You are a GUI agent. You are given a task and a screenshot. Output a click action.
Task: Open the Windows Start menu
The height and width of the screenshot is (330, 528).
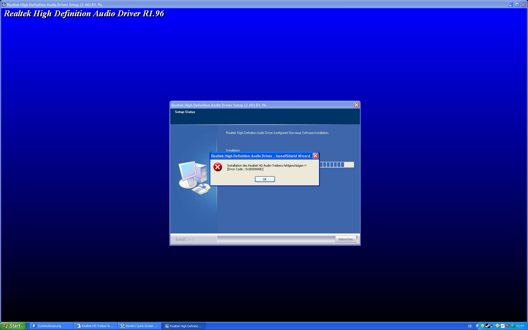(13, 326)
